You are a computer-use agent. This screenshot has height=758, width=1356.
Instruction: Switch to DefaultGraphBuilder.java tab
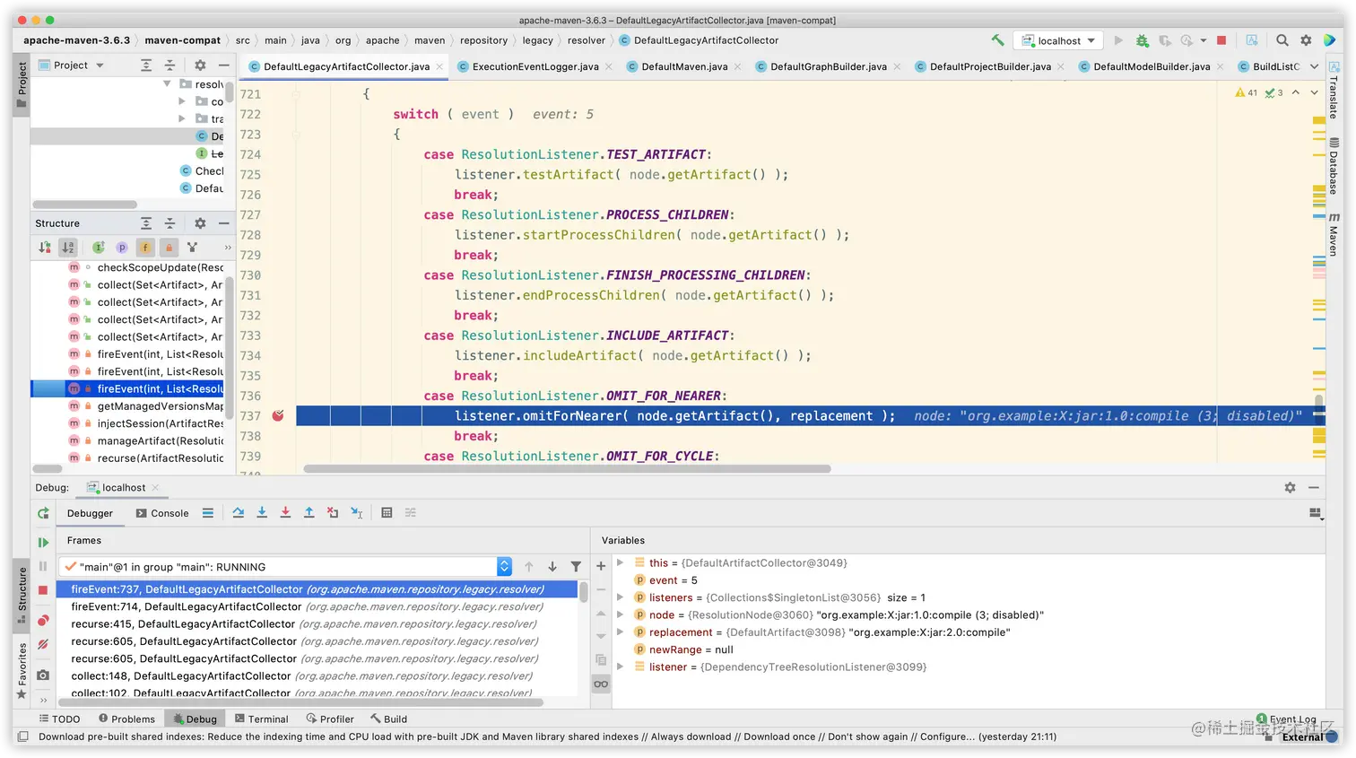coord(829,66)
